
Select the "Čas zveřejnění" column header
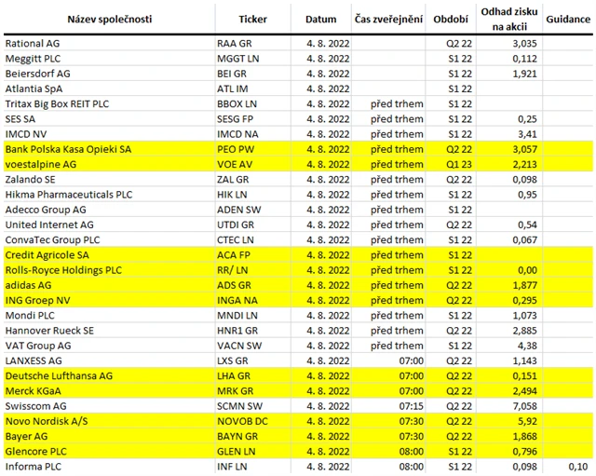click(388, 19)
